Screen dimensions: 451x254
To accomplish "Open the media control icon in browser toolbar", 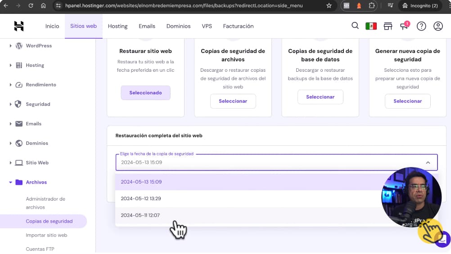I will 390,5.
